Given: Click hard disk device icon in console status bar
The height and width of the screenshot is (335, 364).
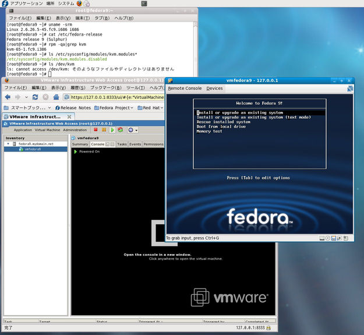Looking at the screenshot, I should [321, 238].
